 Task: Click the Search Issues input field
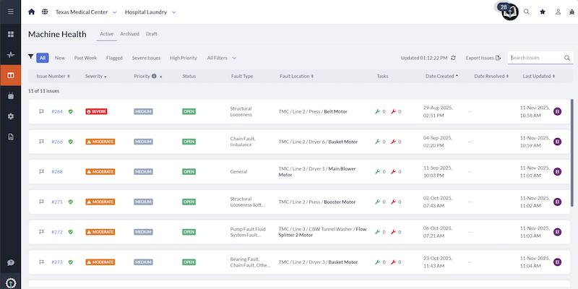pos(535,58)
